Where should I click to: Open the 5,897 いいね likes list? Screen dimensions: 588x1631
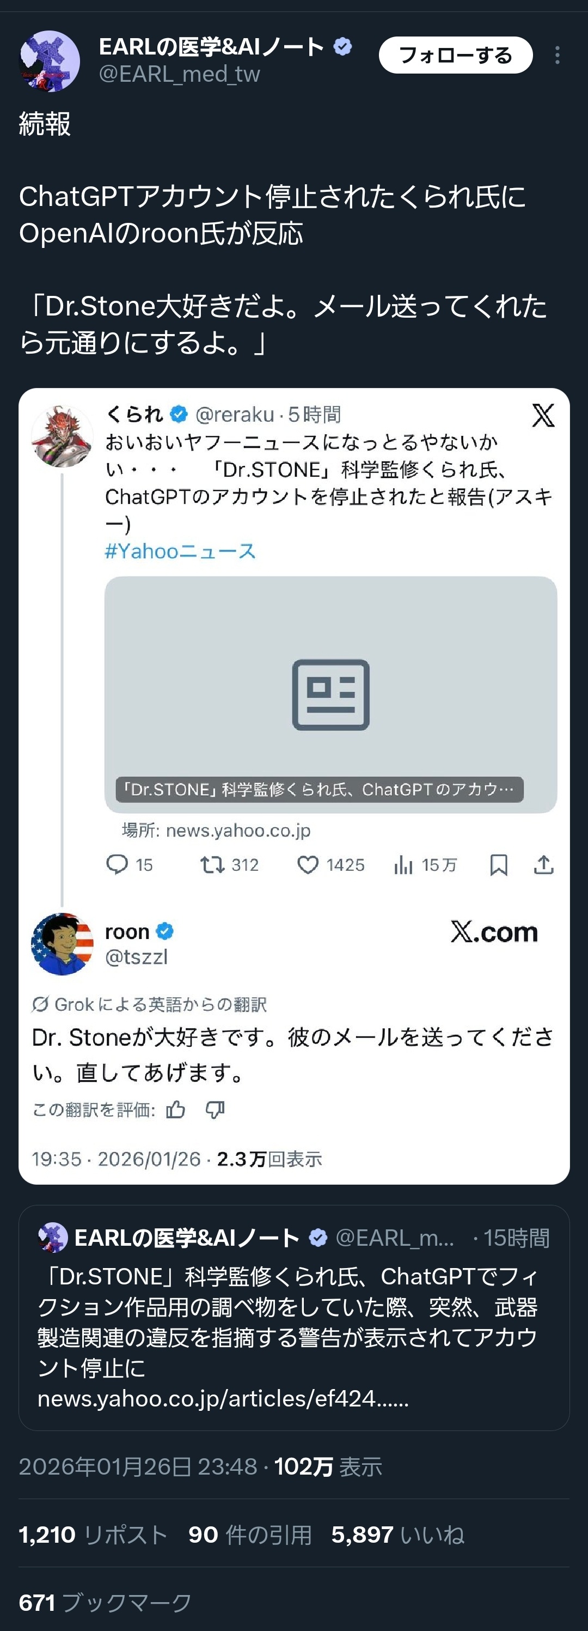tap(397, 1534)
